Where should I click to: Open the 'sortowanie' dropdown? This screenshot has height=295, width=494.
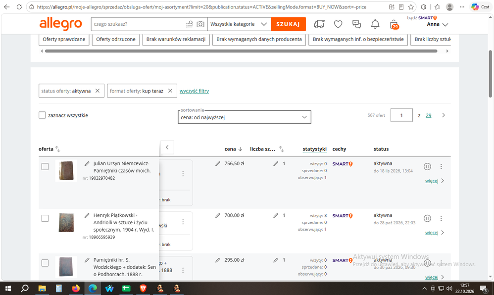[x=245, y=117]
